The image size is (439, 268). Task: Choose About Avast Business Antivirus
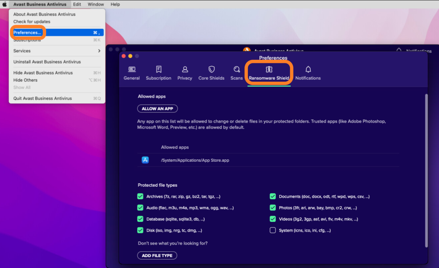pos(44,14)
